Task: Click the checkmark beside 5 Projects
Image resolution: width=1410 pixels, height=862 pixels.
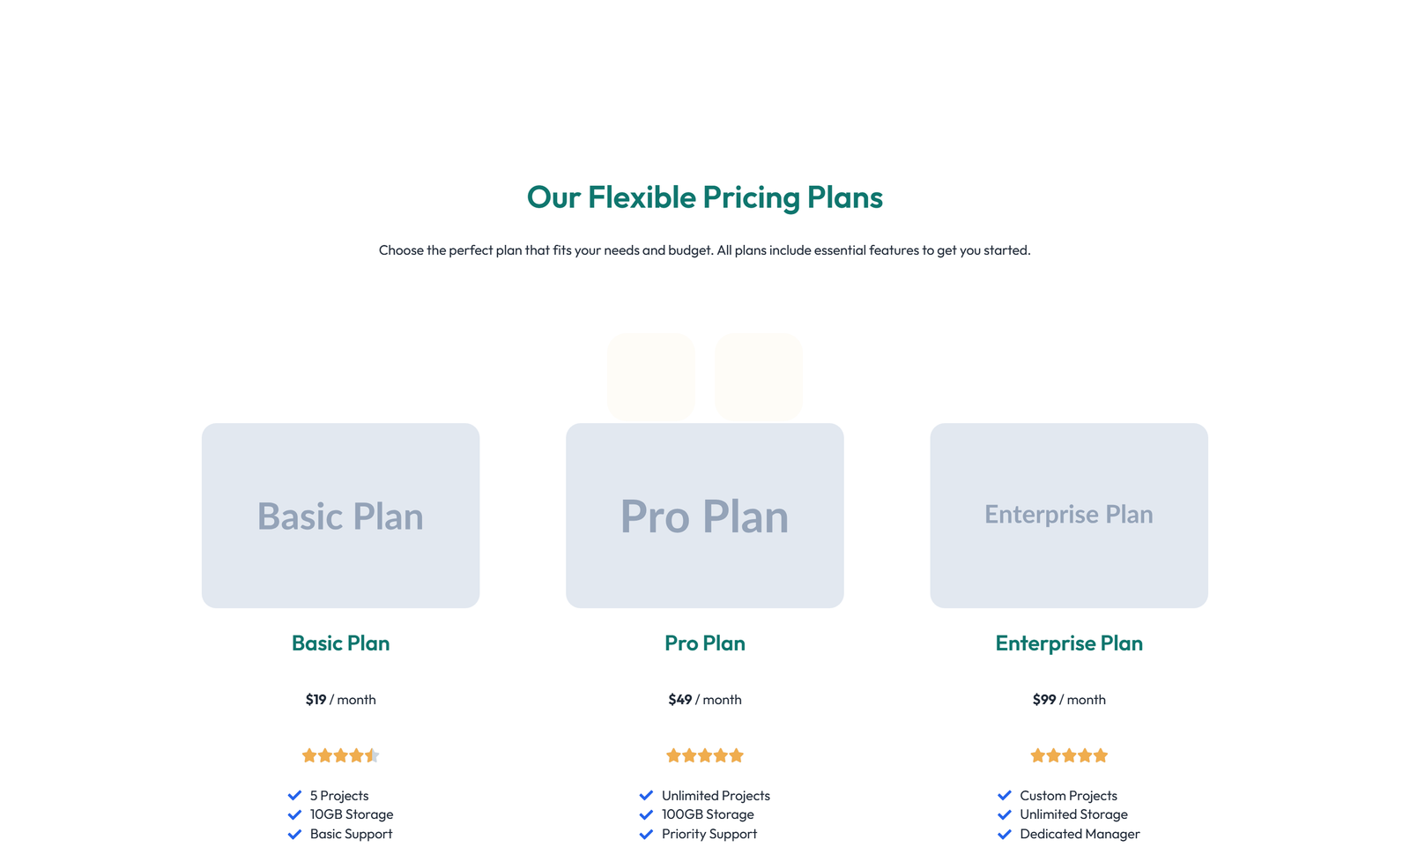Action: (x=293, y=795)
